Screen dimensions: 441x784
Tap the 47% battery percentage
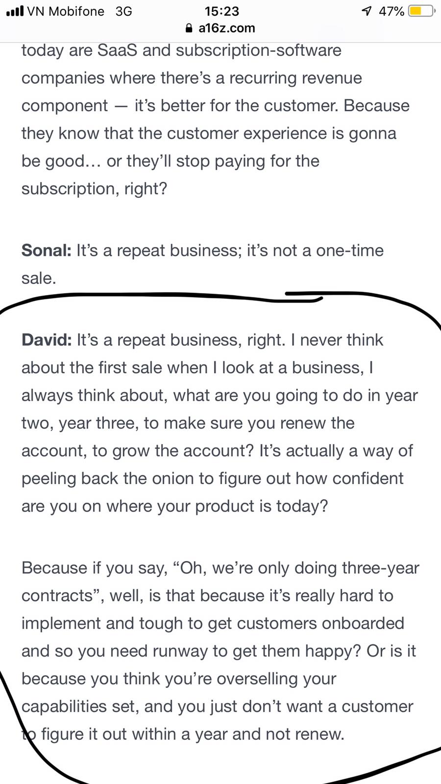click(391, 11)
